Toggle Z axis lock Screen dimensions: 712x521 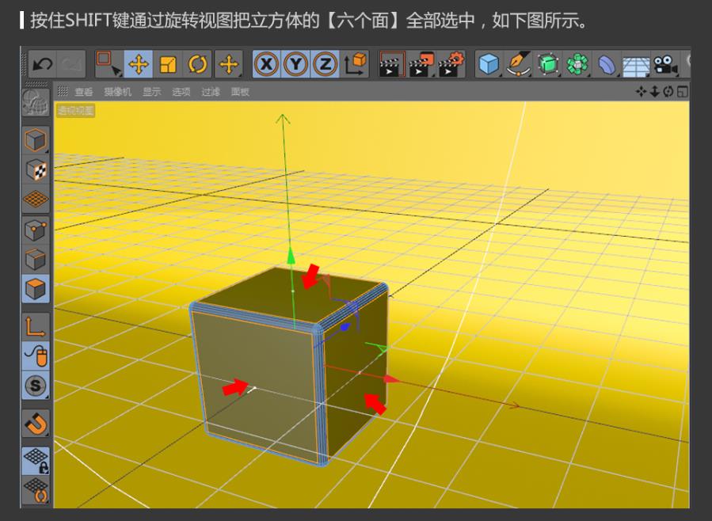click(x=325, y=63)
